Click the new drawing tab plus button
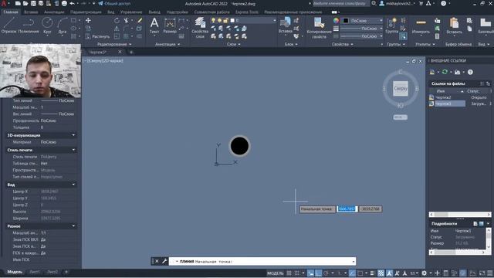This screenshot has width=494, height=278. click(131, 52)
